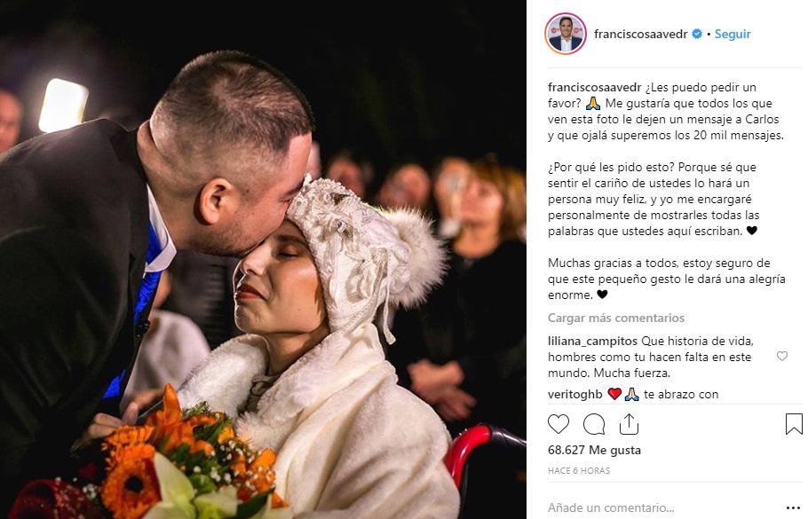Viewport: 808px width, 519px height.
Task: Click the praying hands emoji in caption
Action: [593, 104]
